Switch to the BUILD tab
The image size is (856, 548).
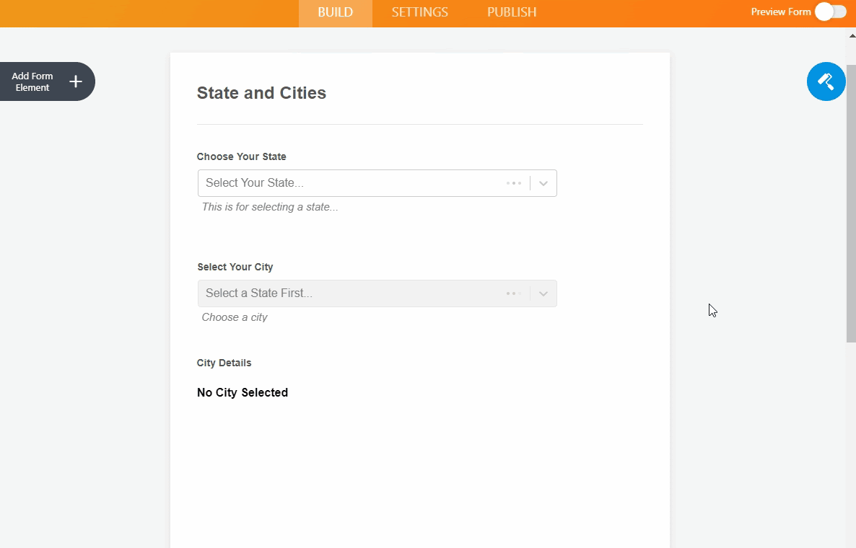tap(335, 12)
